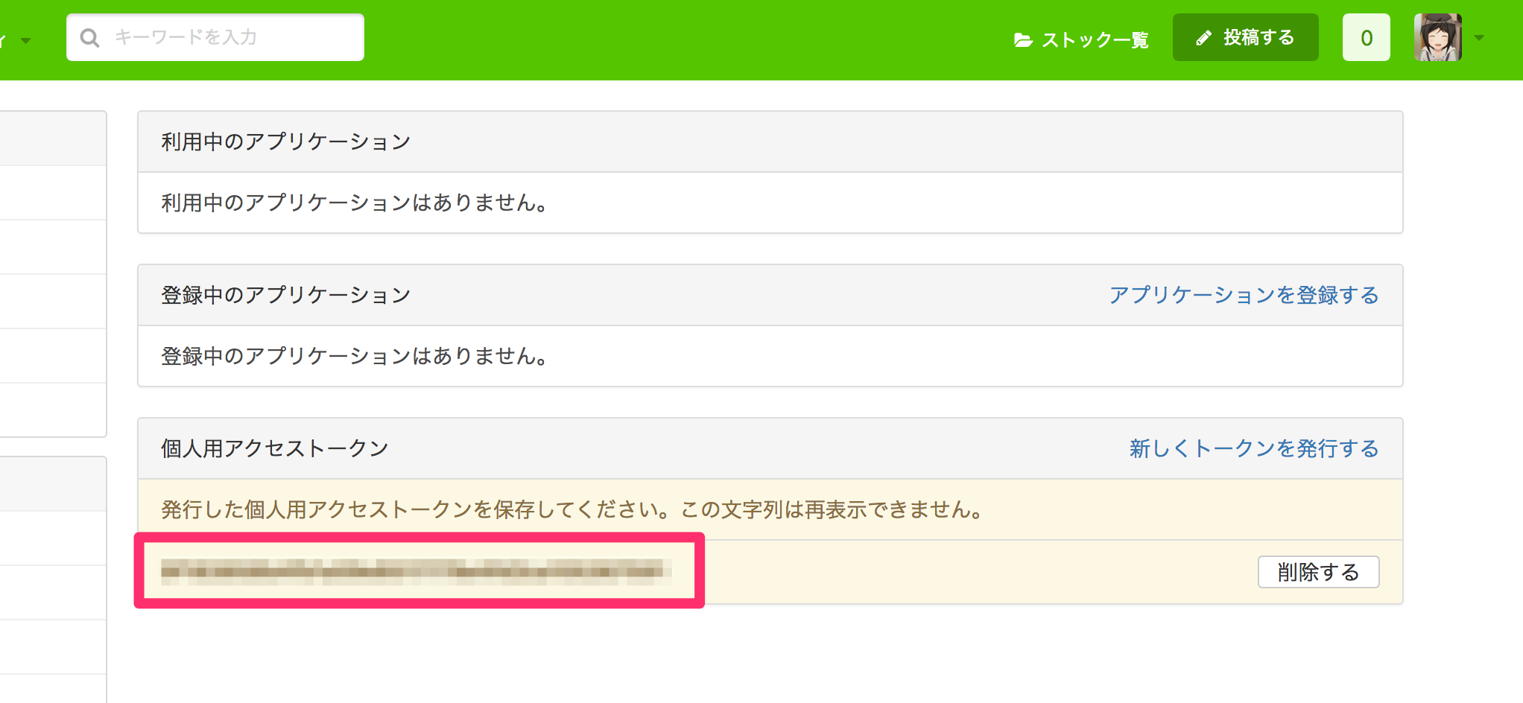Click the yellow token save warning message
The image size is (1523, 703).
click(x=770, y=509)
